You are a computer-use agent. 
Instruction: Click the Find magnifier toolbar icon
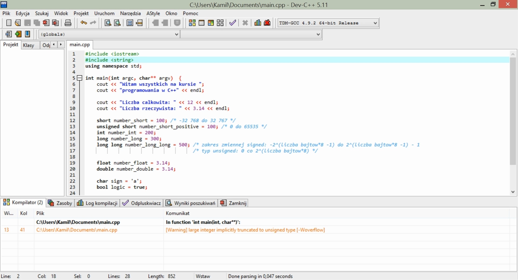tap(108, 23)
